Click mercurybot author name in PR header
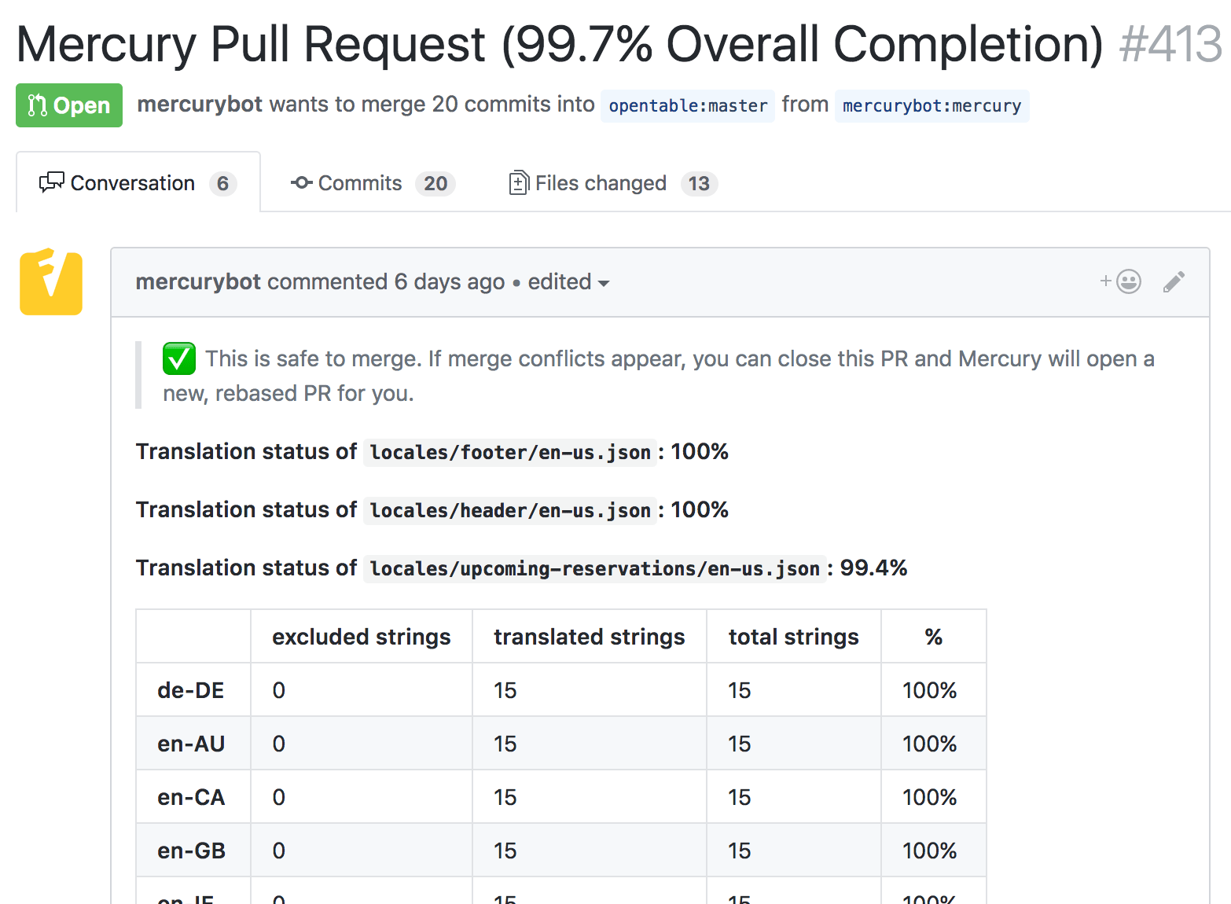 [x=200, y=105]
